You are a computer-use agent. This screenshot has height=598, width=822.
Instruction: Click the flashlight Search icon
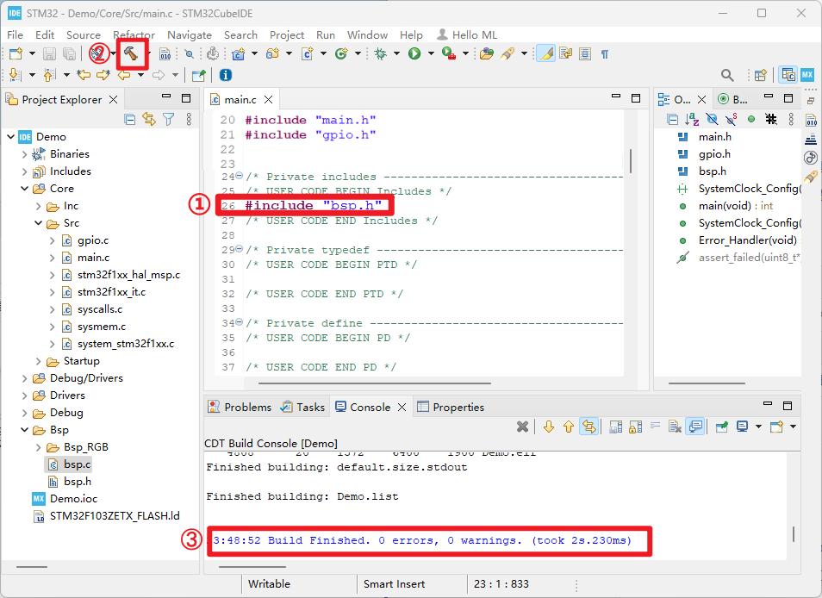507,53
